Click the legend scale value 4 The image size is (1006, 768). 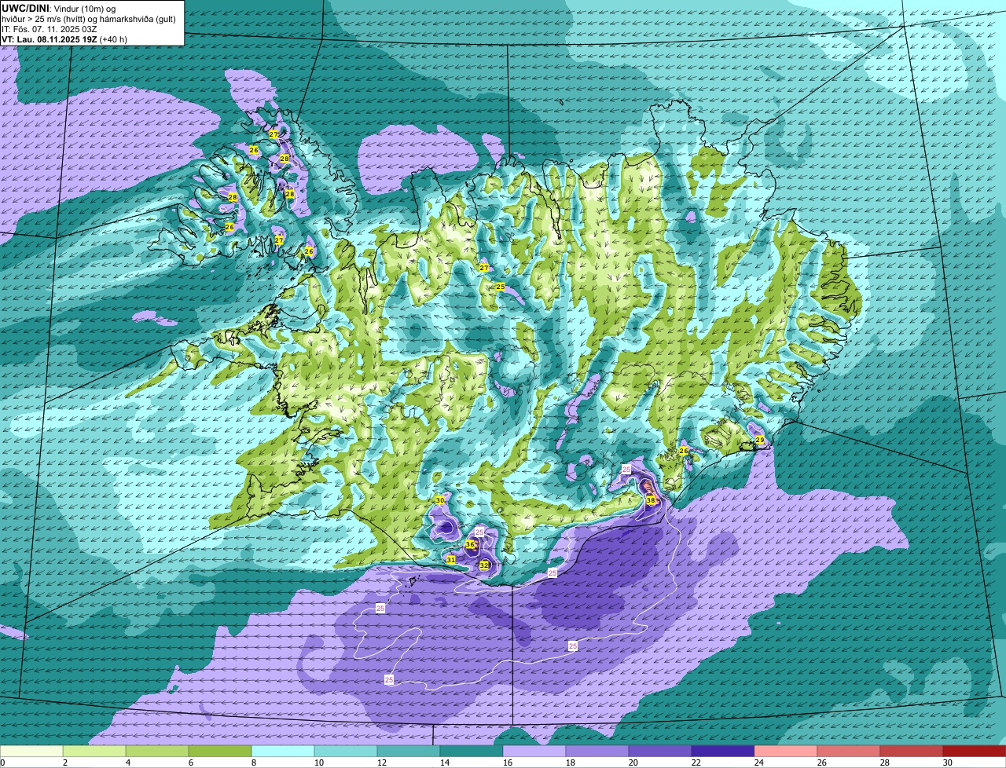pos(127,763)
